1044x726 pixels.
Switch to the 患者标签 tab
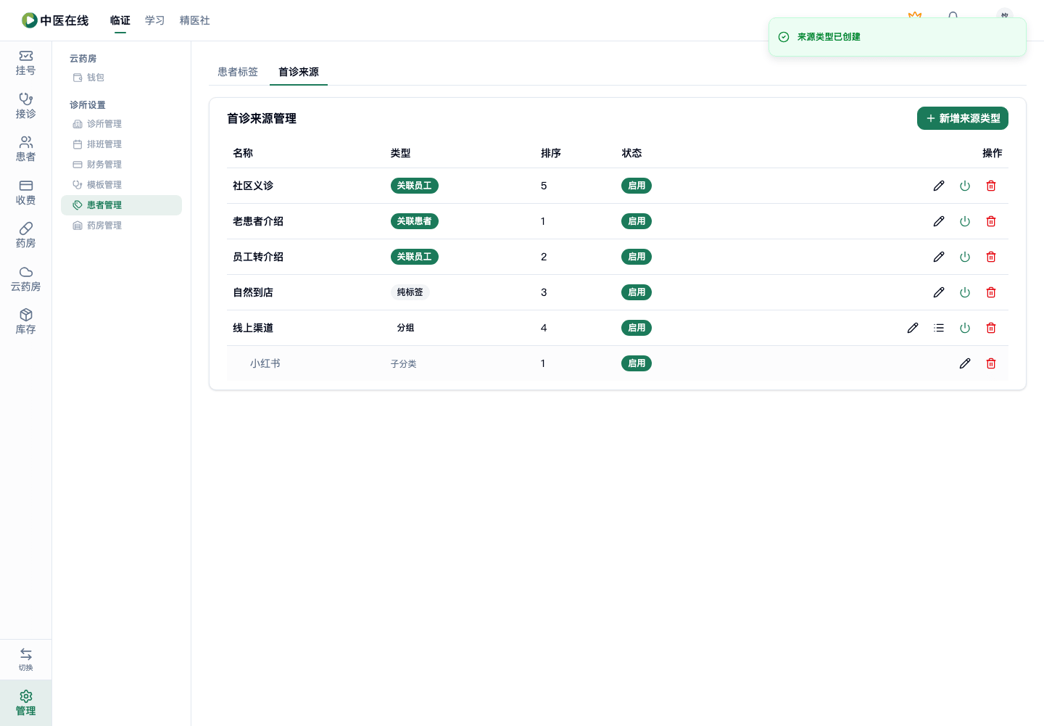[x=238, y=72]
